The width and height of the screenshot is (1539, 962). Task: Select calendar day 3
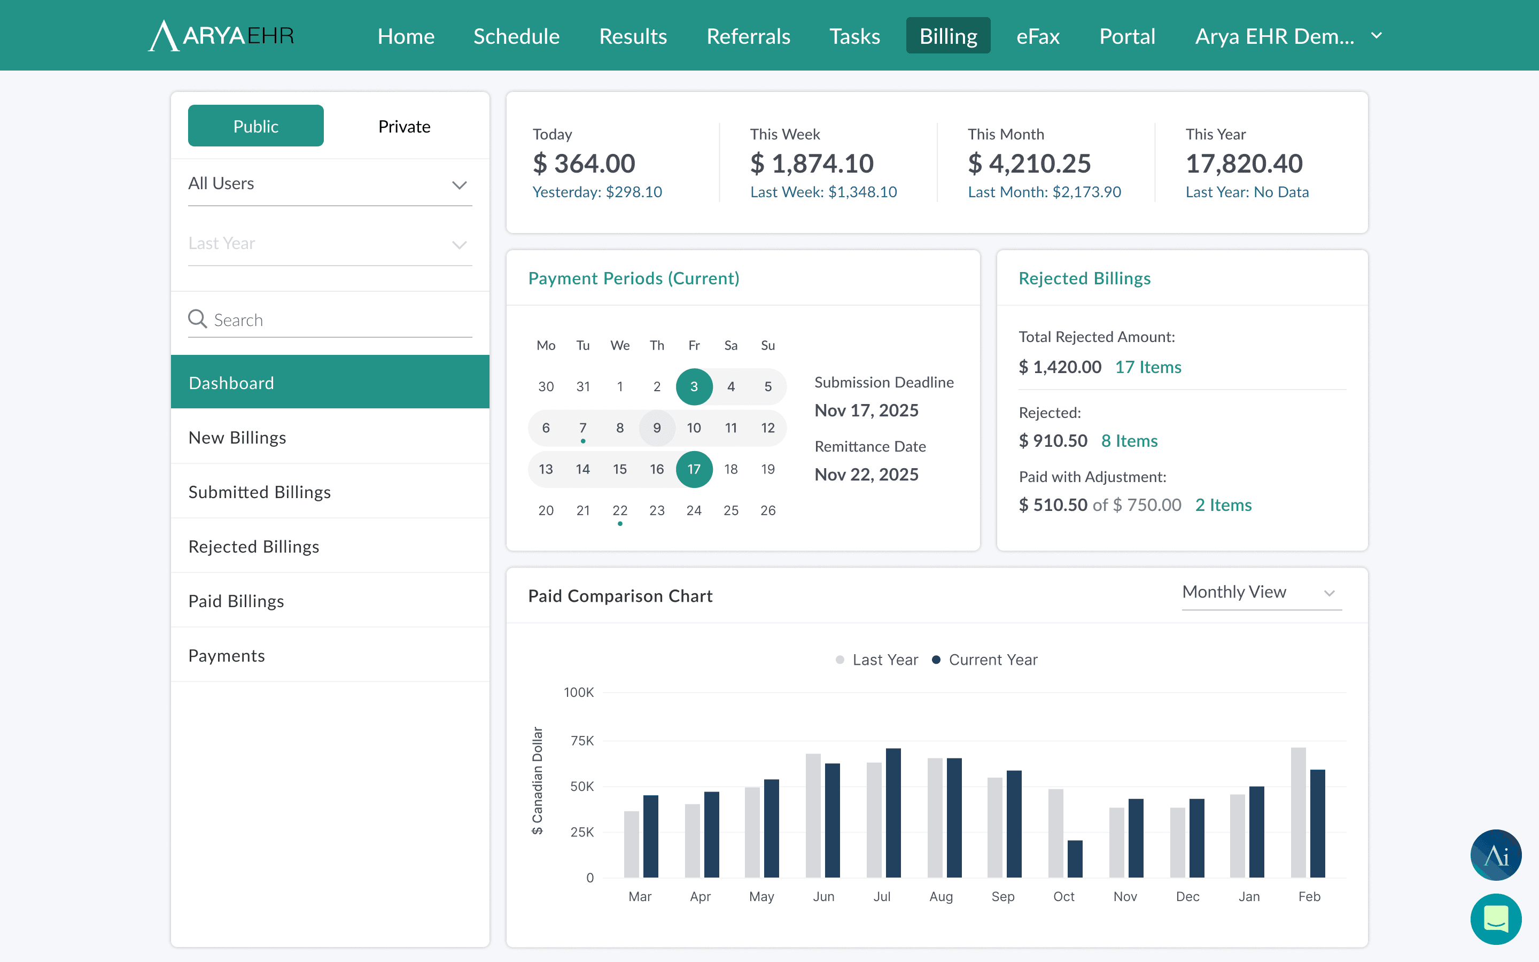click(x=694, y=387)
